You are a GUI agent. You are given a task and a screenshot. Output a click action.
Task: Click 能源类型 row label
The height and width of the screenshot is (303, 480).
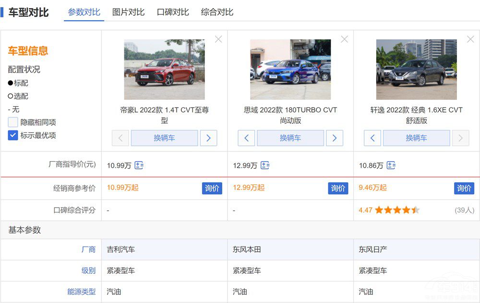82,291
